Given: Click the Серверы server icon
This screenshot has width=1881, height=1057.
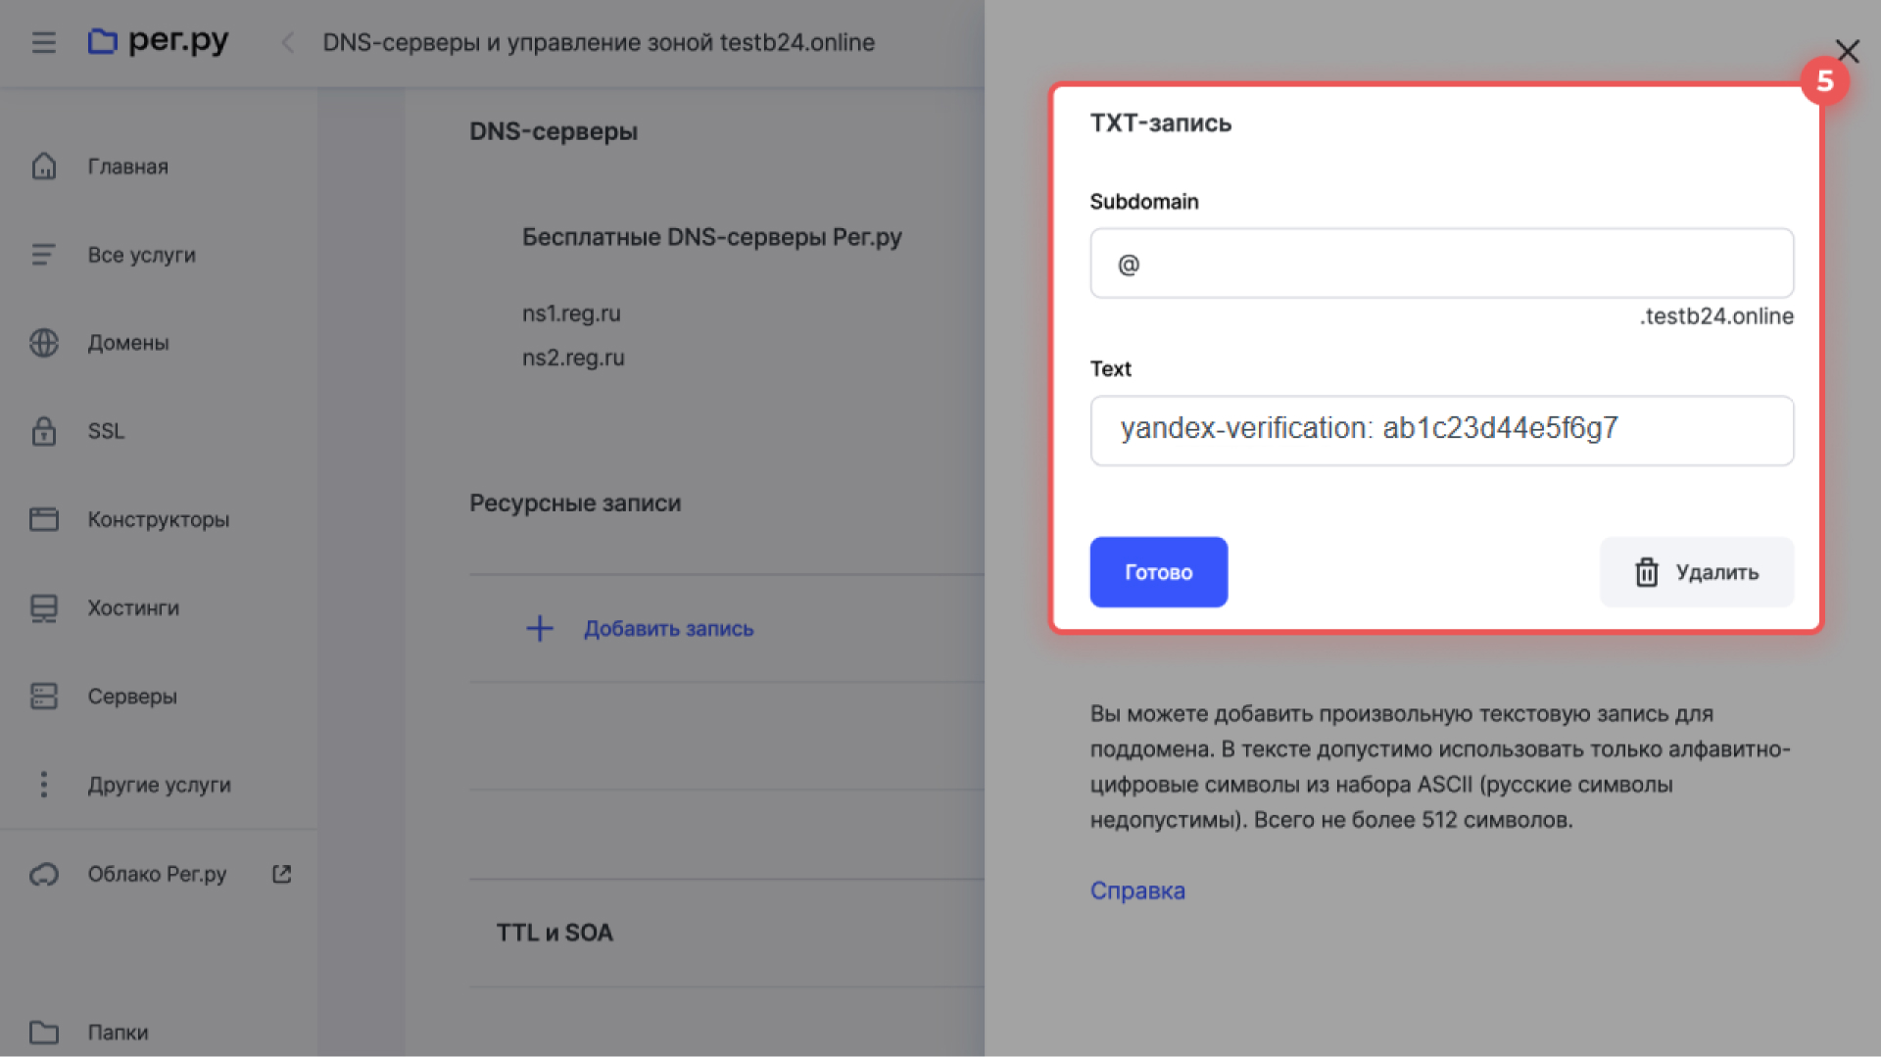Looking at the screenshot, I should click(44, 697).
